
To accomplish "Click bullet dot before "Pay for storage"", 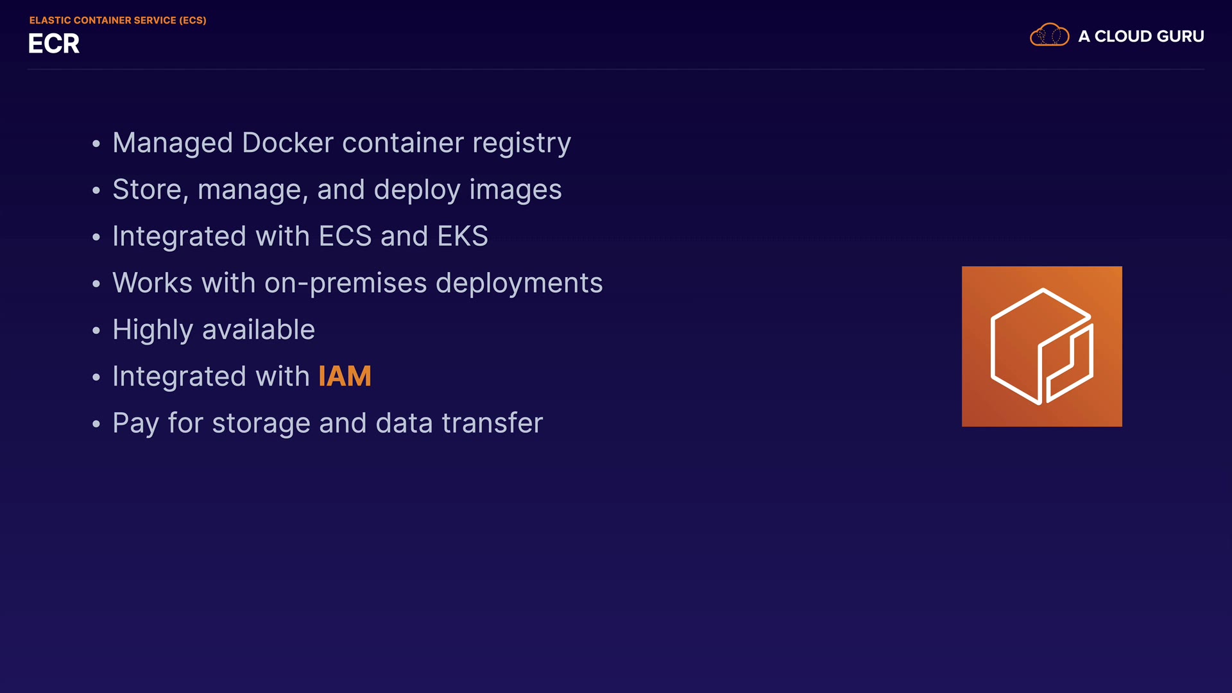I will [x=96, y=424].
